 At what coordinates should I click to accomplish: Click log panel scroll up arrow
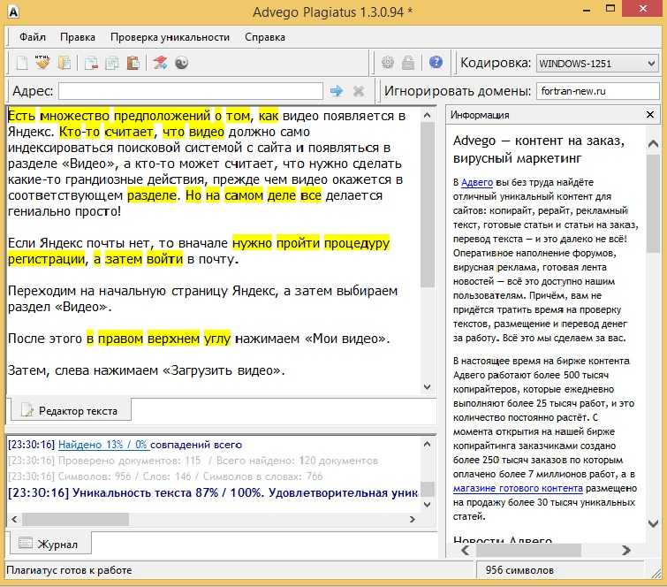coord(428,445)
